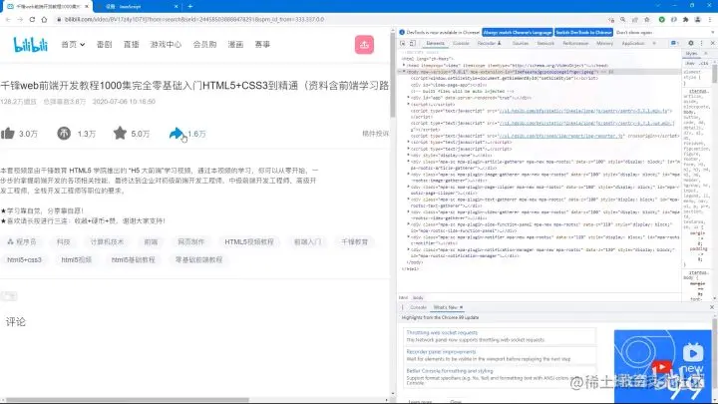This screenshot has width=718, height=404.
Task: Open the drawer three-dot menu beside Console
Action: tap(403, 307)
